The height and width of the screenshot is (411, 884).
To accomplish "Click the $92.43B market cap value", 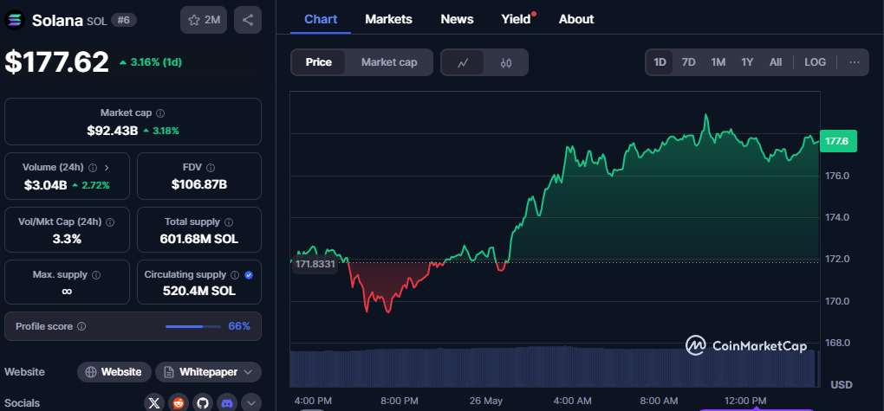I will (112, 131).
